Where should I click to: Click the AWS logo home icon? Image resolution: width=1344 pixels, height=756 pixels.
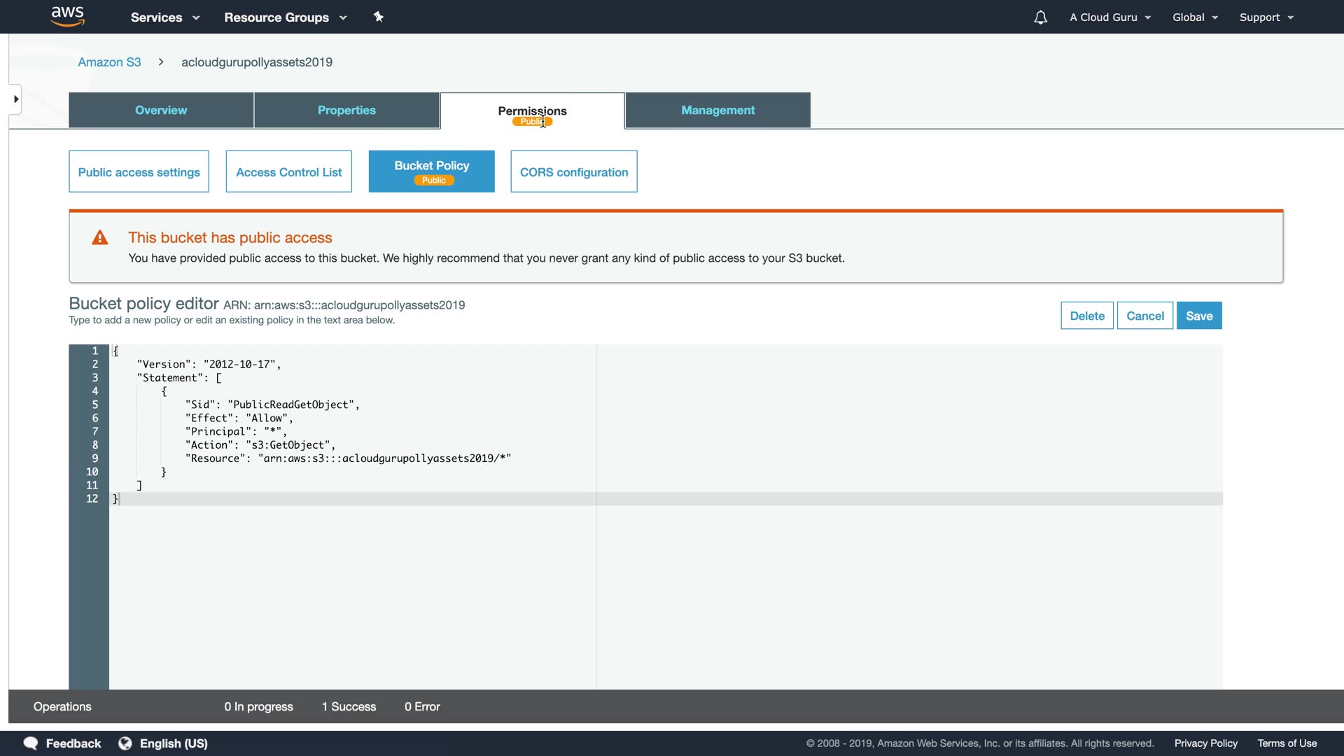point(67,16)
